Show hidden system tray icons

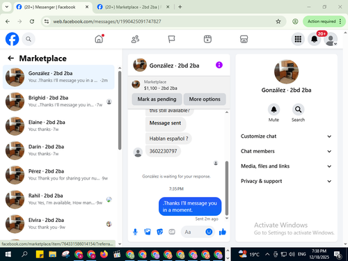coord(267,255)
